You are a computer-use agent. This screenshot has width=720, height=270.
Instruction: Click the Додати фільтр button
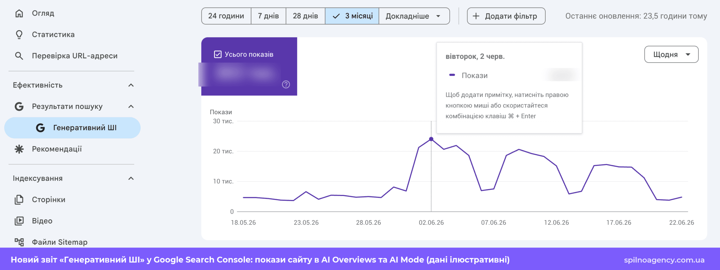506,16
